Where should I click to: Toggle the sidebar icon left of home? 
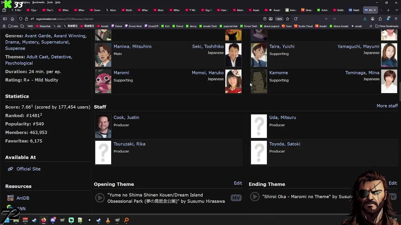click(x=5, y=19)
